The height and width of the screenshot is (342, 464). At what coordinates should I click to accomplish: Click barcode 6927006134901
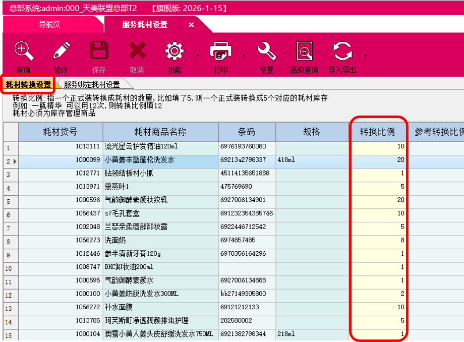243,200
